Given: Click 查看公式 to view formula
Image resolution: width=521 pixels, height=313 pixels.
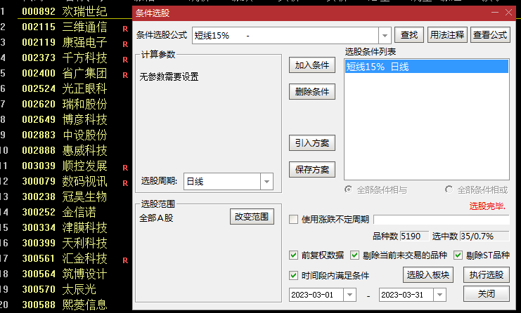Looking at the screenshot, I should pos(490,35).
